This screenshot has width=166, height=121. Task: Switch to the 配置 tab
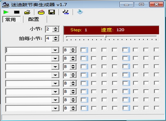click(33, 19)
